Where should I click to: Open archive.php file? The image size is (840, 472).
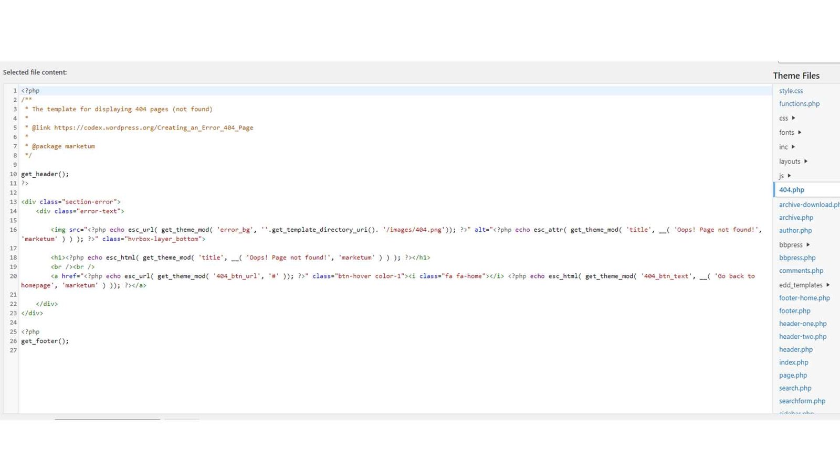[796, 218]
